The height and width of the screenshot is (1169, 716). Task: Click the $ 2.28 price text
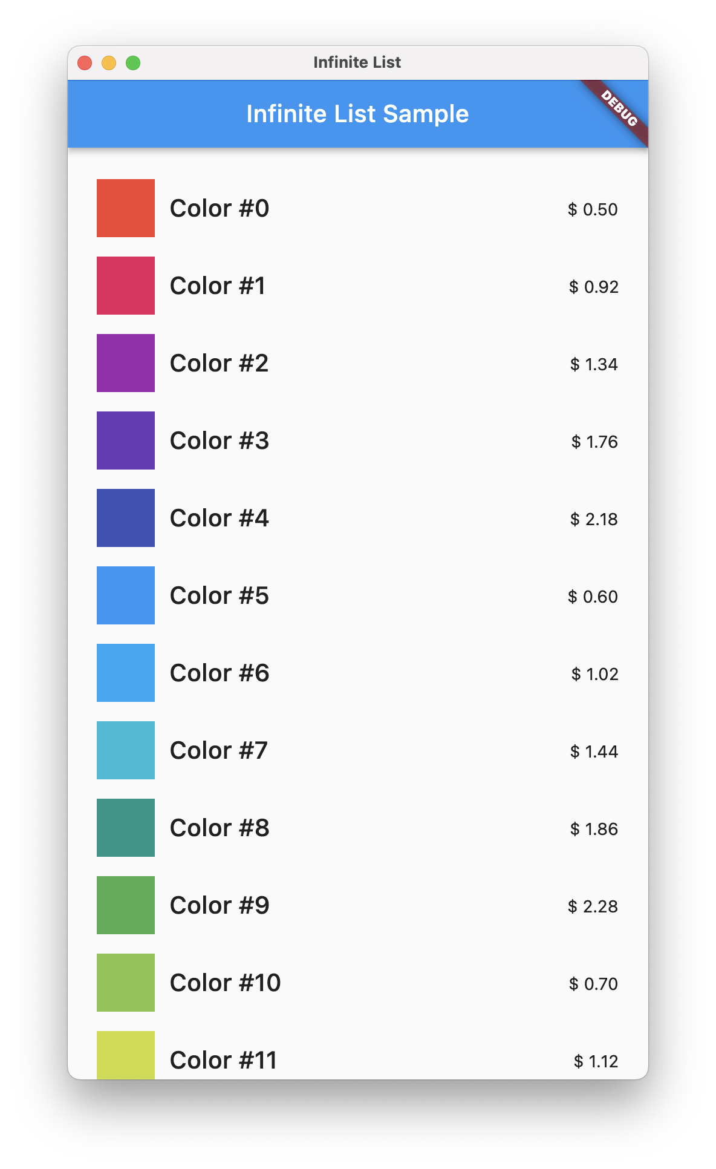tap(593, 907)
